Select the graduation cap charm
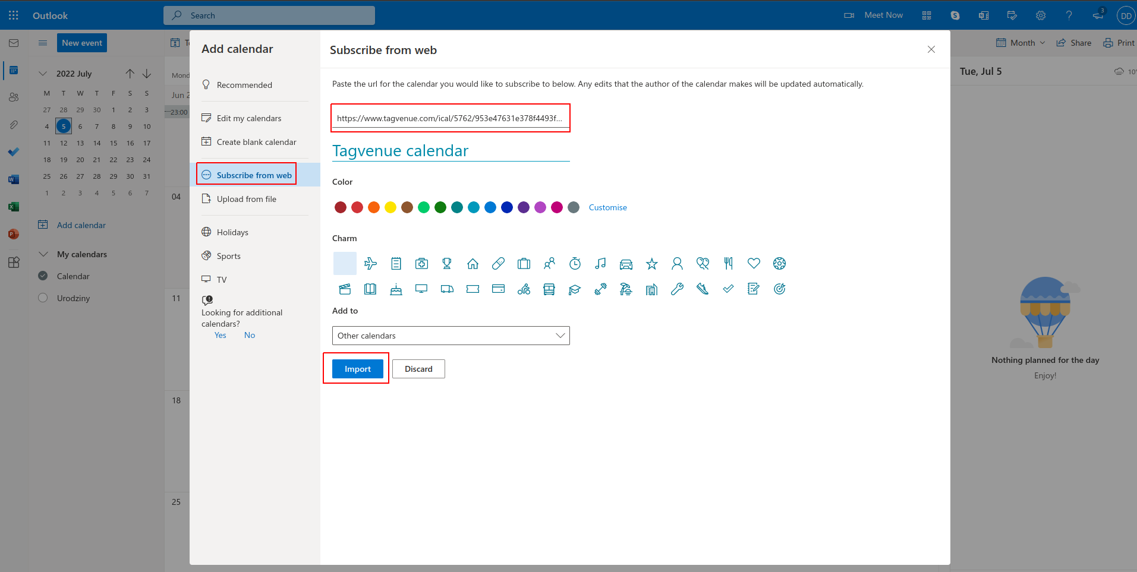The height and width of the screenshot is (572, 1137). pos(575,289)
